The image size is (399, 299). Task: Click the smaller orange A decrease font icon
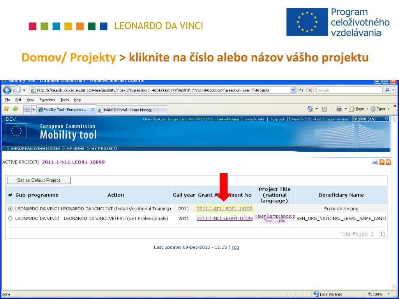click(382, 162)
